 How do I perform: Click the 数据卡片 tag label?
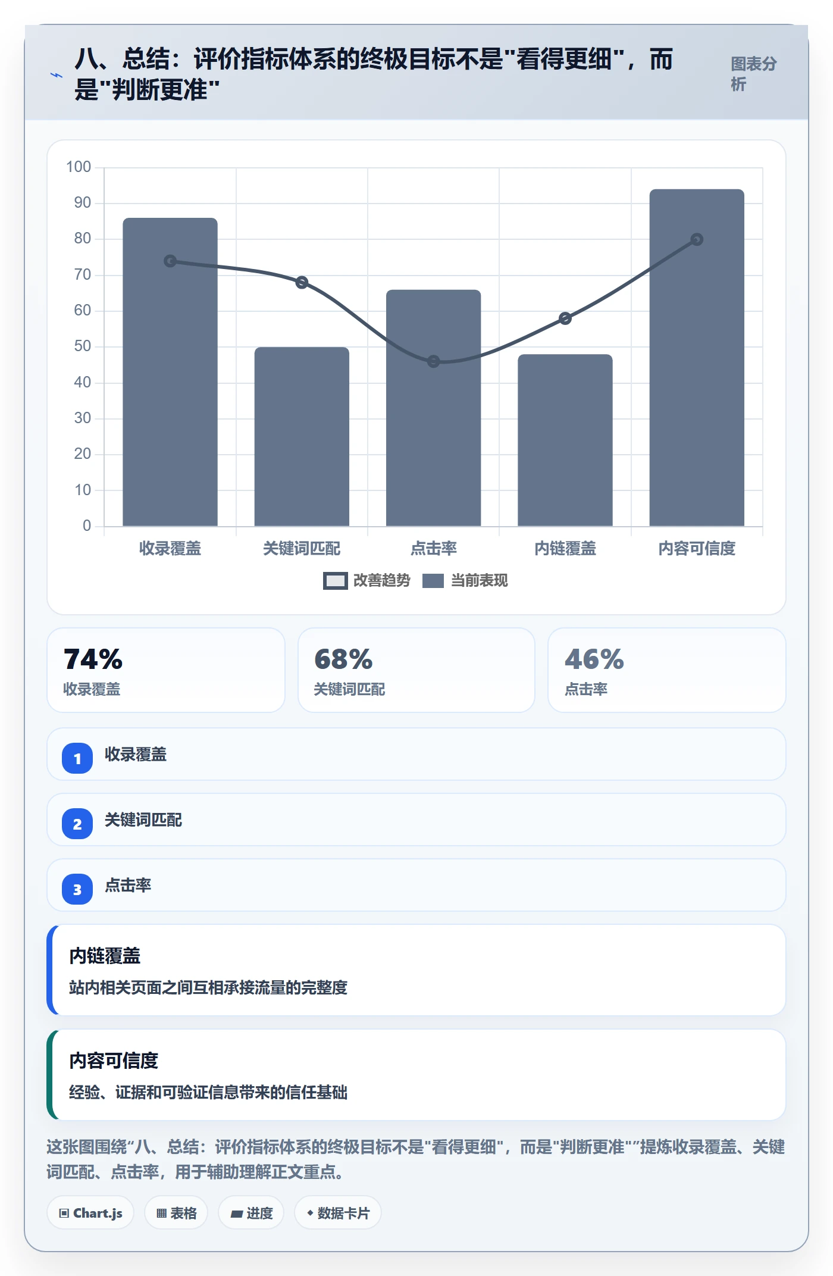coord(343,1213)
